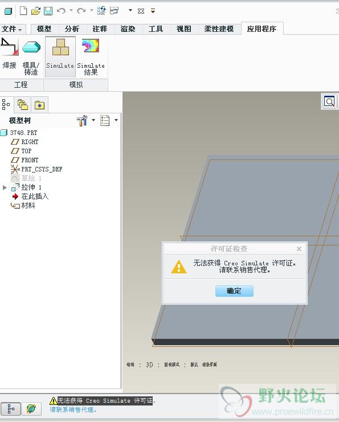Viewport: 339px width, 422px height.
Task: Click the warning icon in license dialog
Action: pos(179,267)
